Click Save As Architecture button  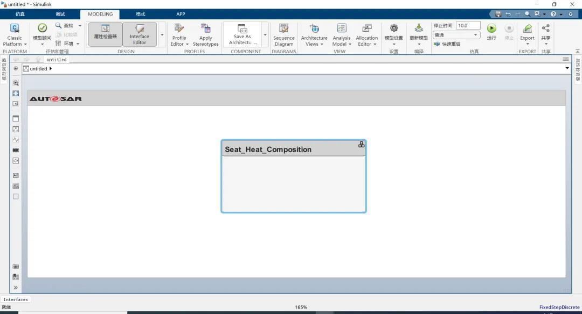(x=242, y=34)
